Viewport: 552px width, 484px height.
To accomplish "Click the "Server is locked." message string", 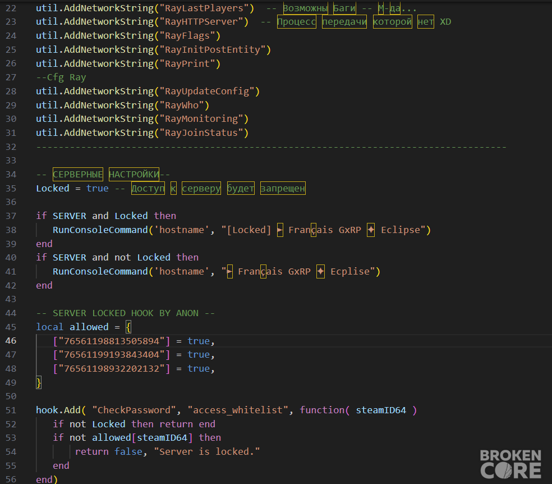I will (x=207, y=451).
